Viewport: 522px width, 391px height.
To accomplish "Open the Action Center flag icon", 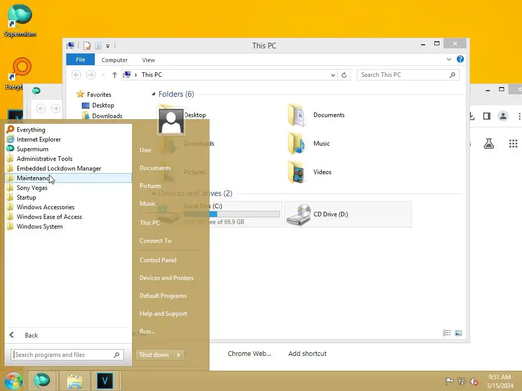I will click(x=449, y=381).
